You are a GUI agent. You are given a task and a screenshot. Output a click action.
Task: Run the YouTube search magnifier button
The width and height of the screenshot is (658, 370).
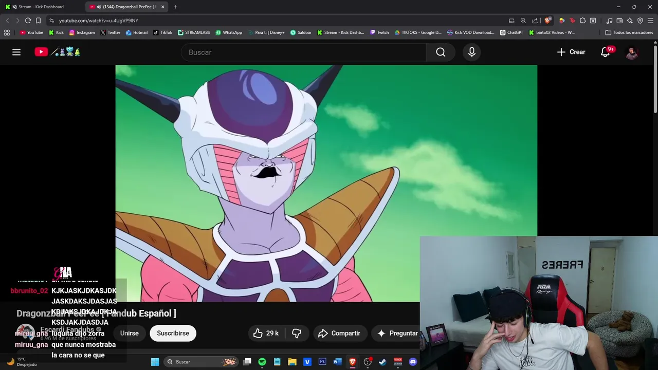pyautogui.click(x=441, y=52)
